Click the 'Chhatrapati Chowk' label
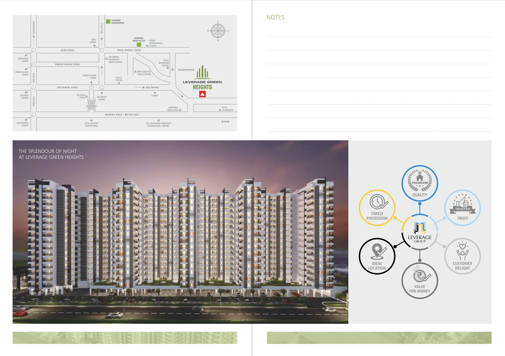 point(22,124)
